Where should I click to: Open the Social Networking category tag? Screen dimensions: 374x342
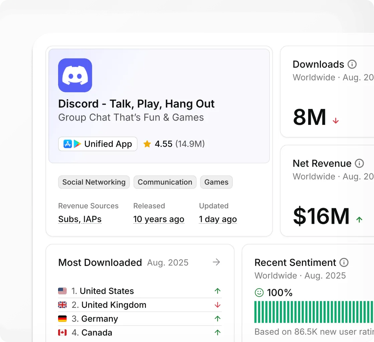94,182
